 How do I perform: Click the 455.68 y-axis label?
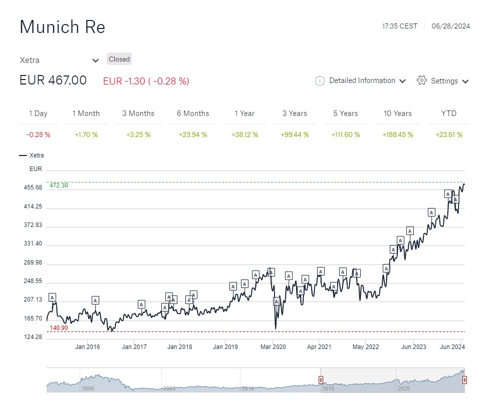click(33, 187)
